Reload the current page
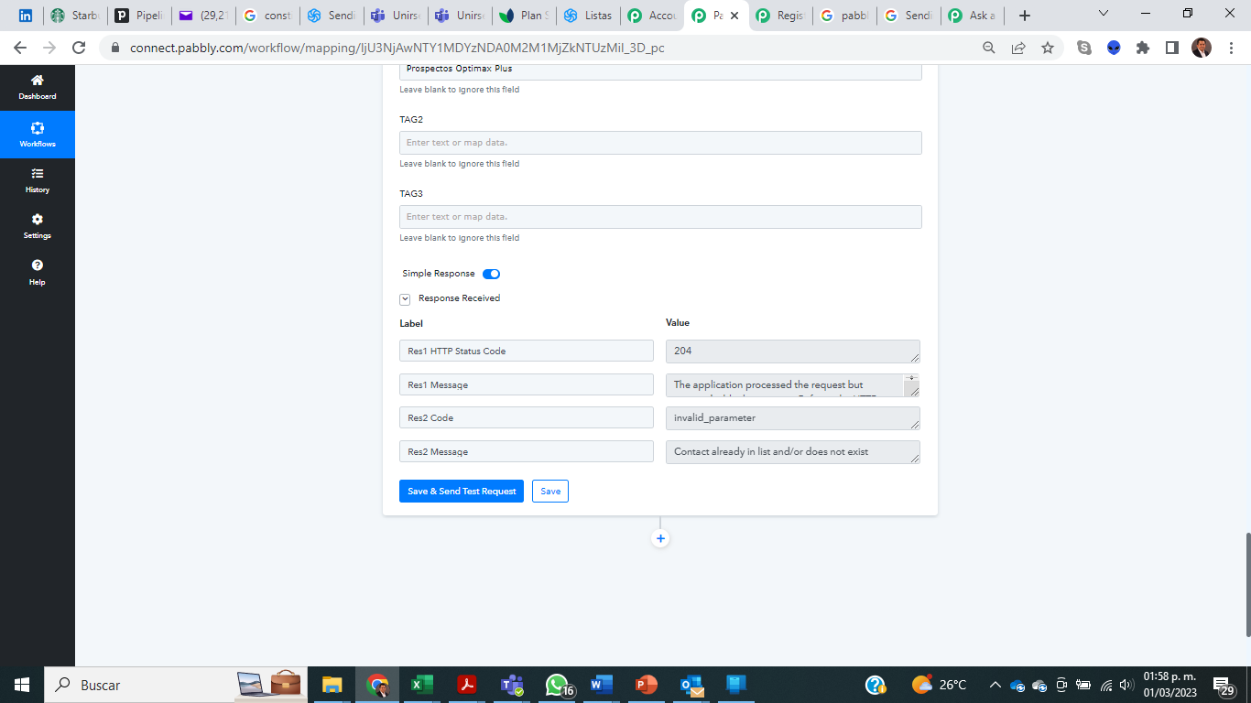Image resolution: width=1251 pixels, height=703 pixels. click(x=79, y=48)
